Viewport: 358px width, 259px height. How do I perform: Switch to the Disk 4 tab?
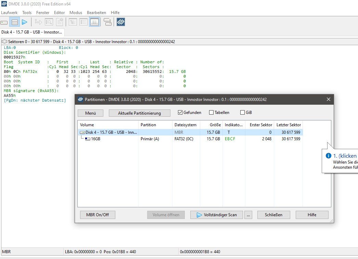click(32, 32)
